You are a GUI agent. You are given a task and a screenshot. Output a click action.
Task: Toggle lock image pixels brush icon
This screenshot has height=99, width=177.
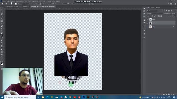point(155,16)
